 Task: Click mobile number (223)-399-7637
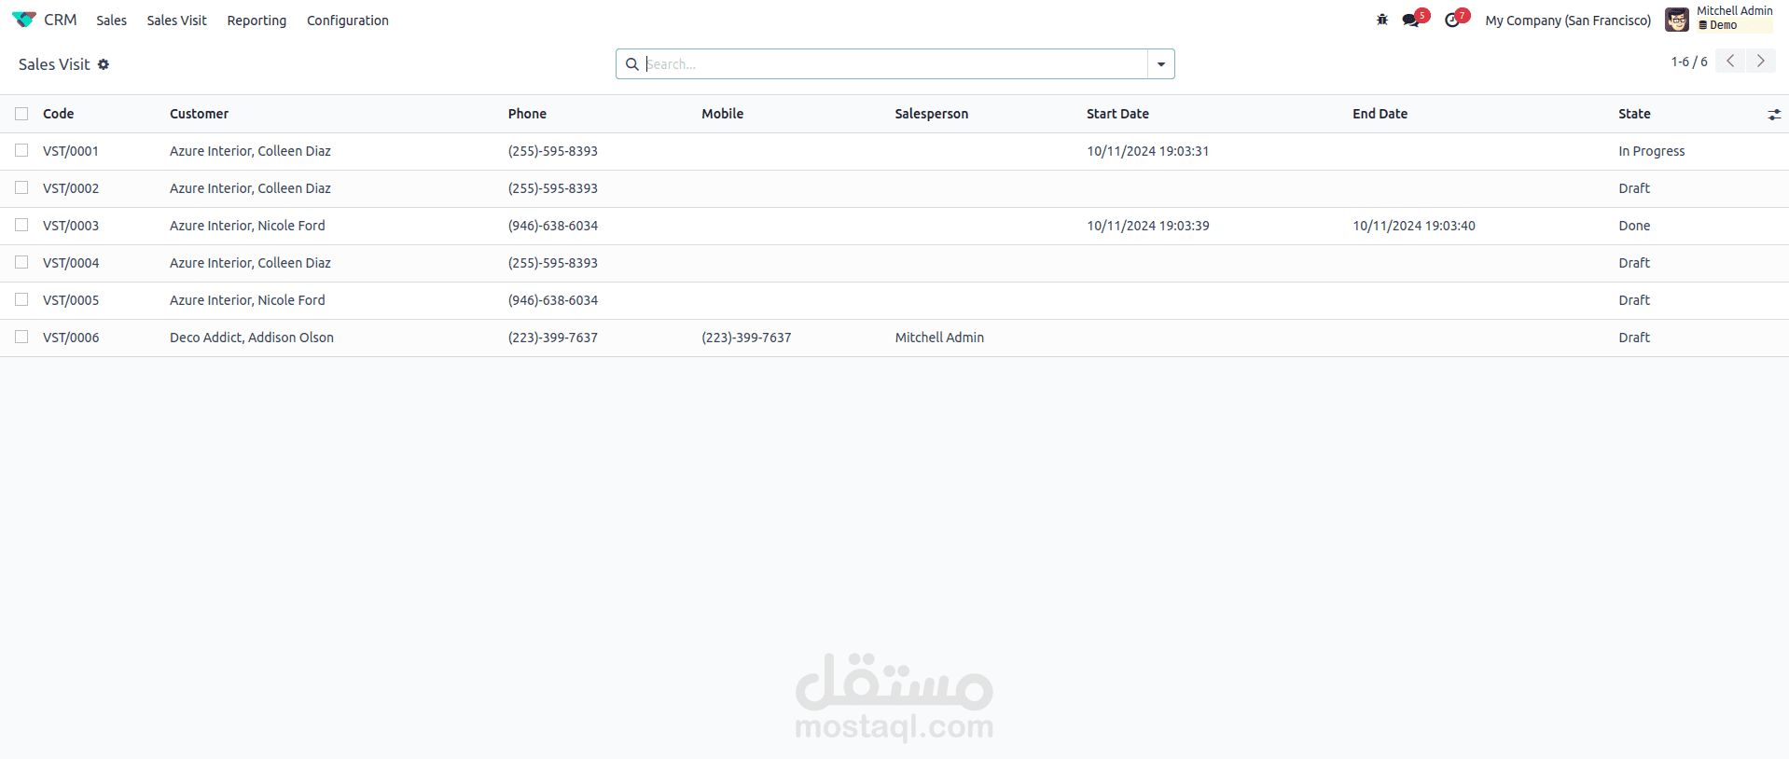click(746, 338)
